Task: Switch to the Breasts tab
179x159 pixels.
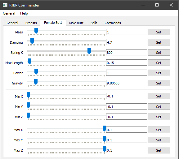Action: (x=31, y=23)
